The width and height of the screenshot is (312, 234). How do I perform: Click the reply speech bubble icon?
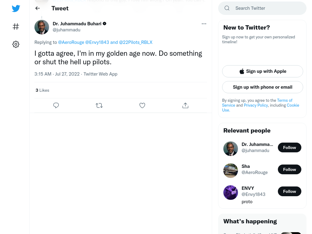[x=56, y=105]
